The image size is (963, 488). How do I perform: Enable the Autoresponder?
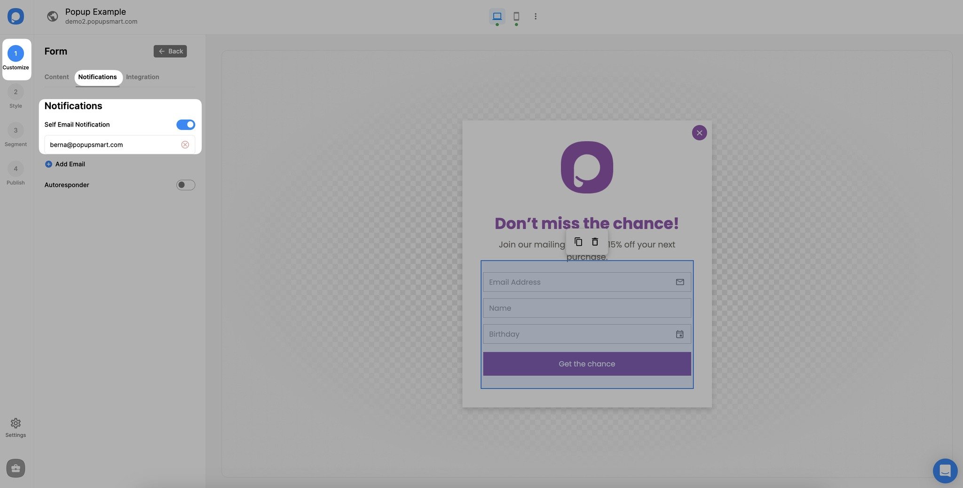pos(185,185)
